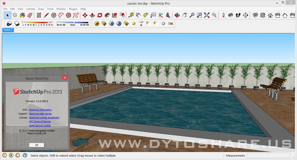This screenshot has height=160, width=297.
Task: Select the Rectangle drawing tool
Action: tap(39, 15)
